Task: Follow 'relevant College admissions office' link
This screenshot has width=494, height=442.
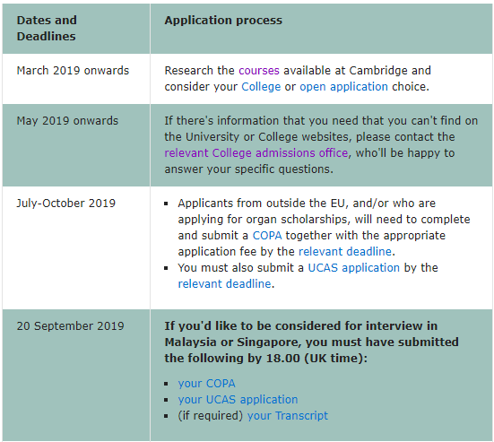Action: (x=256, y=152)
